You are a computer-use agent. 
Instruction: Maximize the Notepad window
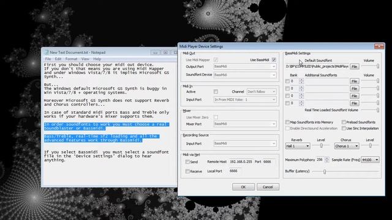165,52
